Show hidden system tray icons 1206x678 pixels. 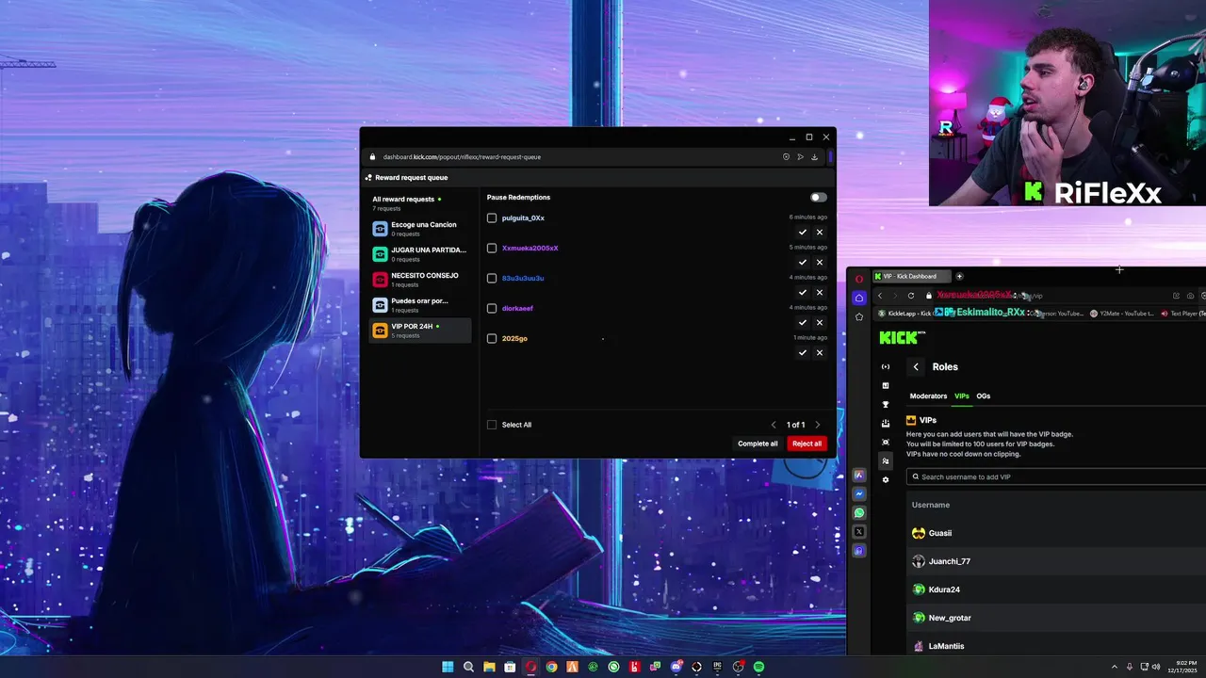coord(1115,667)
